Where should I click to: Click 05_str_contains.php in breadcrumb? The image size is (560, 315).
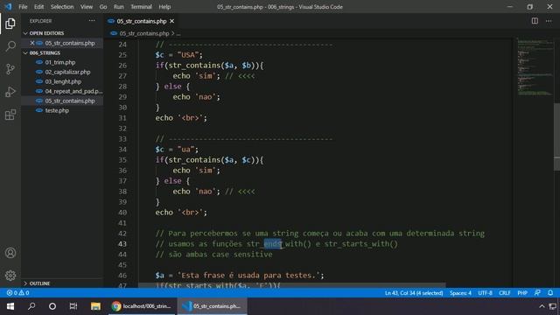point(143,33)
